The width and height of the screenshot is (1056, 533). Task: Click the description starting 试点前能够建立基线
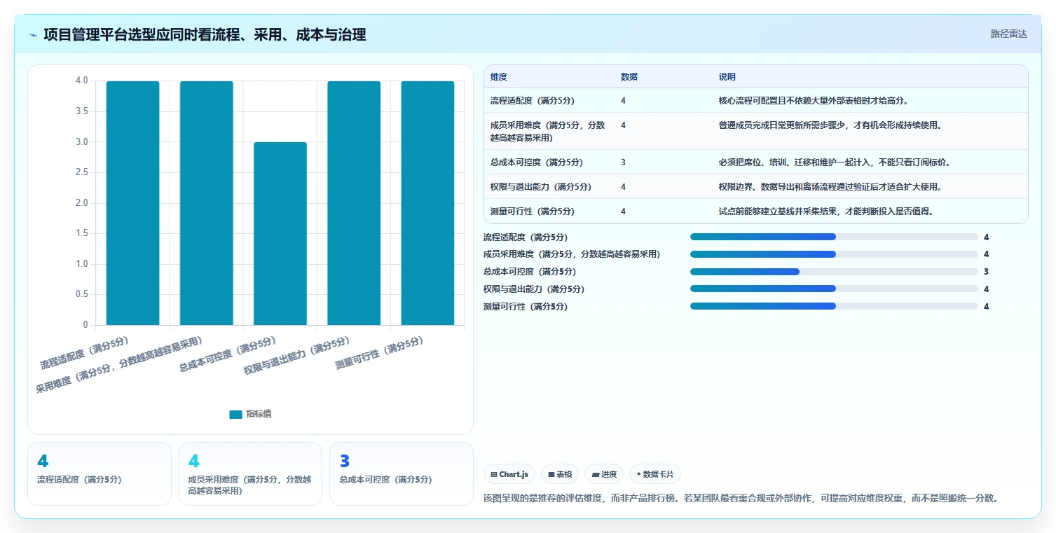tap(826, 212)
